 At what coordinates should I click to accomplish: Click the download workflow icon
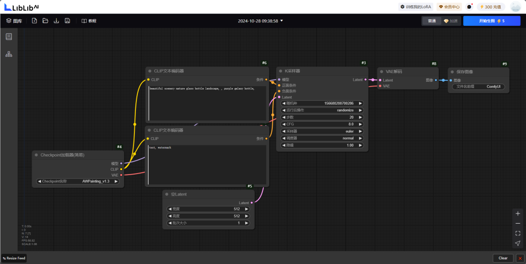tap(56, 21)
